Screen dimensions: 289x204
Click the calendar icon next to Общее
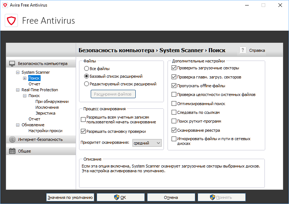[x=12, y=151]
